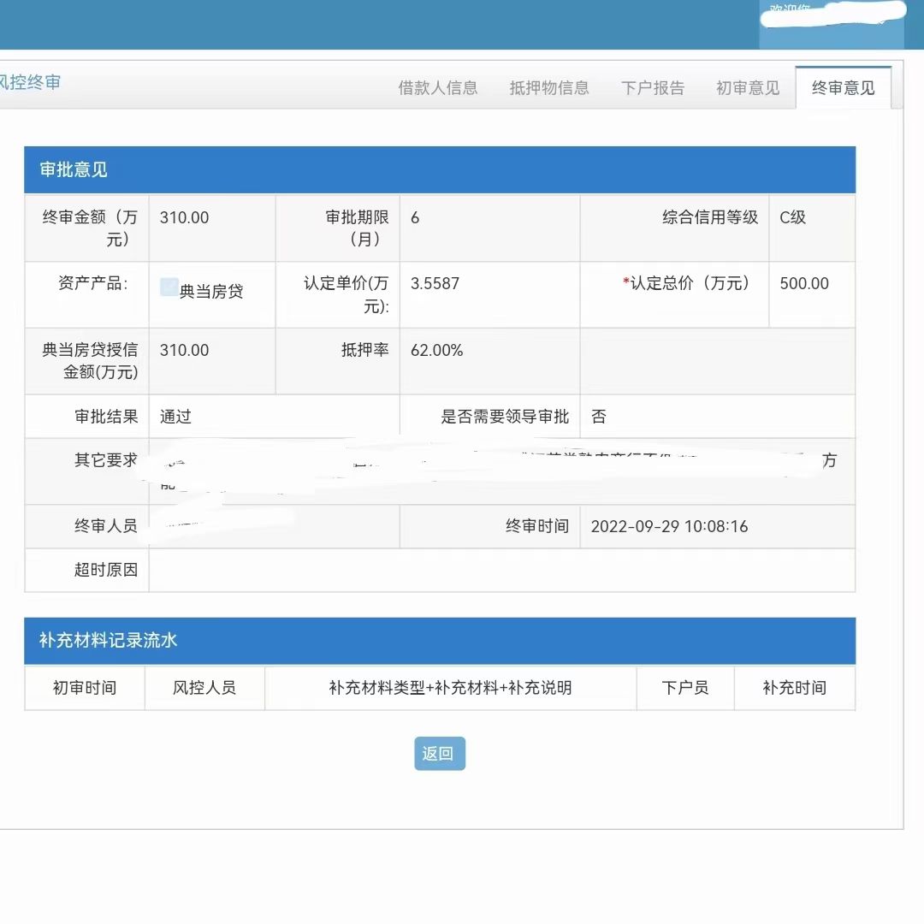Toggle the 典当房贷 checkbox
This screenshot has width=924, height=924.
click(169, 287)
